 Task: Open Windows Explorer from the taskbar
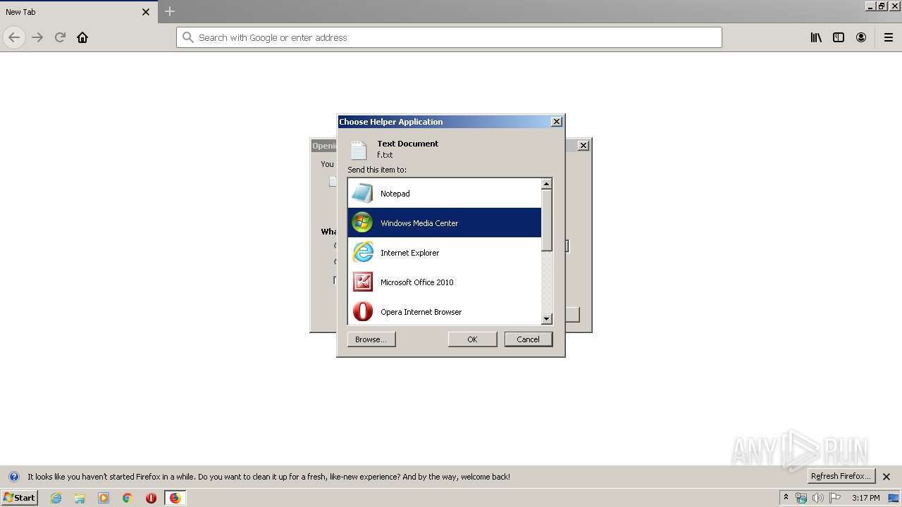[x=80, y=498]
